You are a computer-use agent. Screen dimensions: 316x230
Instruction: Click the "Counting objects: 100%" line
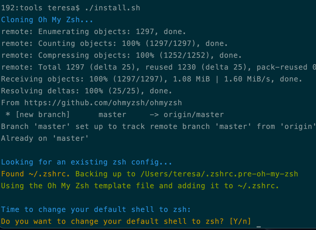pyautogui.click(x=114, y=44)
